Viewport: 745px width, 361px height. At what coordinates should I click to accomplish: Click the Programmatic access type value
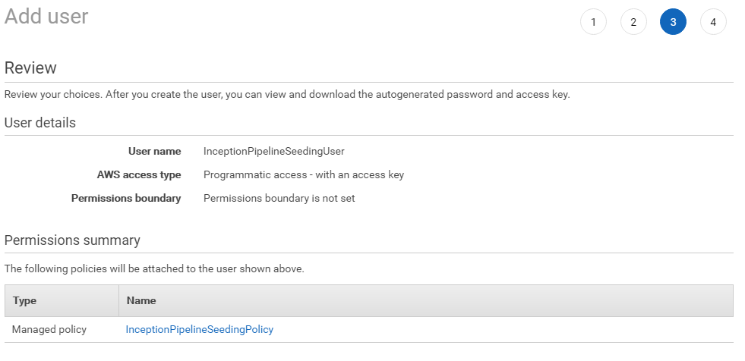pyautogui.click(x=304, y=174)
